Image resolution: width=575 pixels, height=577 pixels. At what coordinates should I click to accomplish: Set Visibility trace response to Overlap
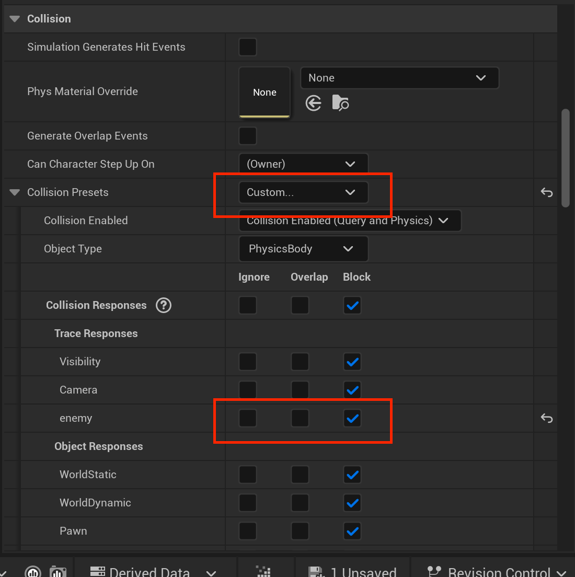point(300,362)
